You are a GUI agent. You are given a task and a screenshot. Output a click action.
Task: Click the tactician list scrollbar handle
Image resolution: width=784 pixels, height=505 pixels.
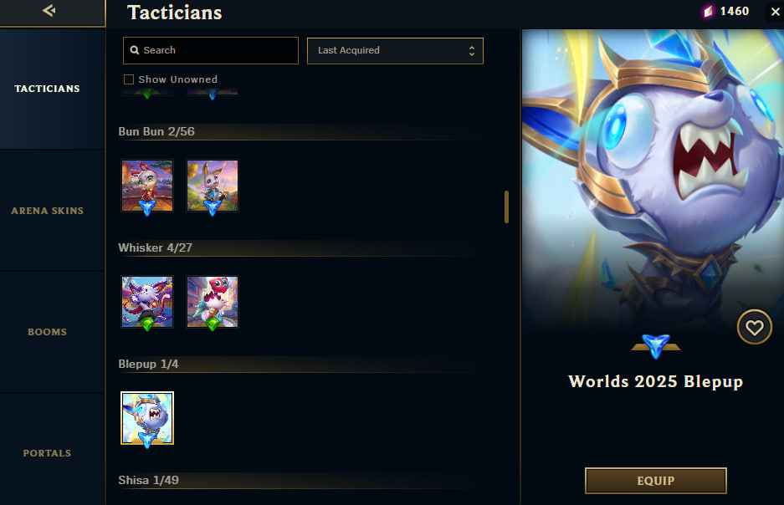coord(506,207)
